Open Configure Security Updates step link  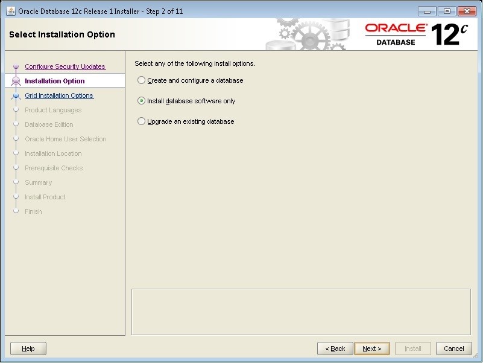pyautogui.click(x=65, y=66)
